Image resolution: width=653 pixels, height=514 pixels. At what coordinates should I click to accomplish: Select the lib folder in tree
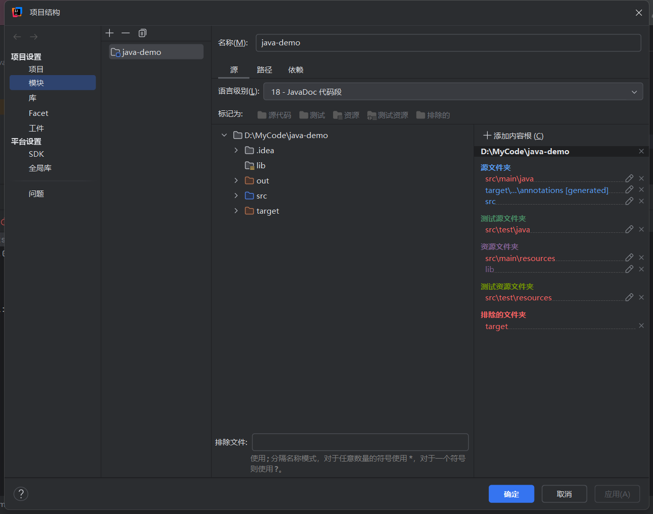point(255,165)
